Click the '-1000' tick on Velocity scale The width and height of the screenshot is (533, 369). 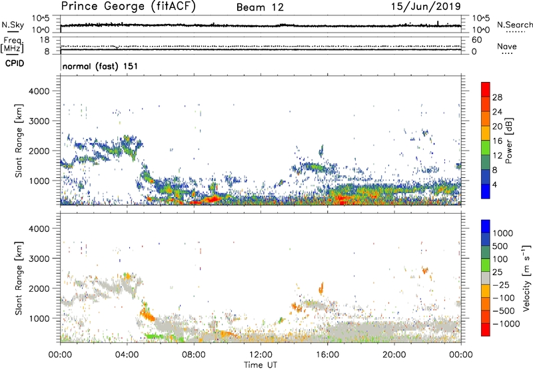pos(506,324)
